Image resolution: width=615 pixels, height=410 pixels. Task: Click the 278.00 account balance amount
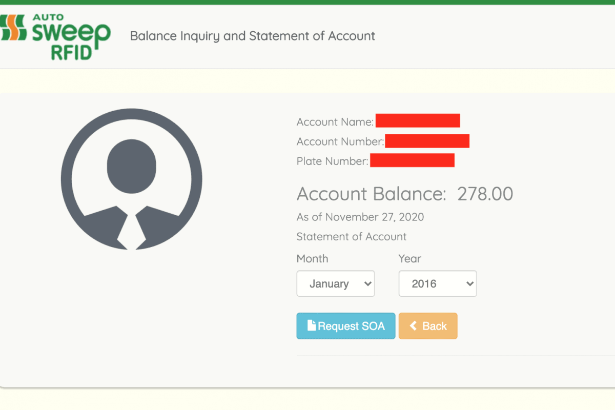pos(485,194)
